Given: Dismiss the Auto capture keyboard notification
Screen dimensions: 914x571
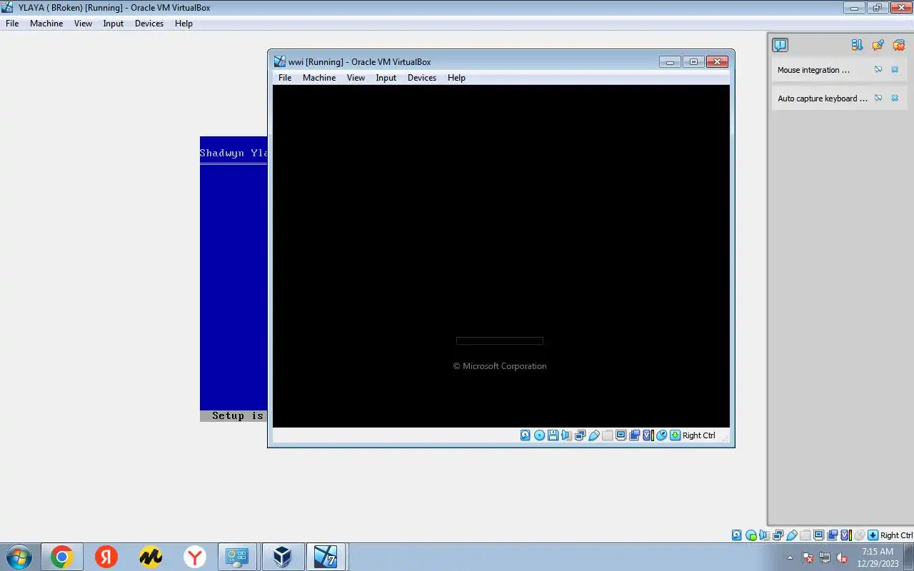Looking at the screenshot, I should click(895, 98).
